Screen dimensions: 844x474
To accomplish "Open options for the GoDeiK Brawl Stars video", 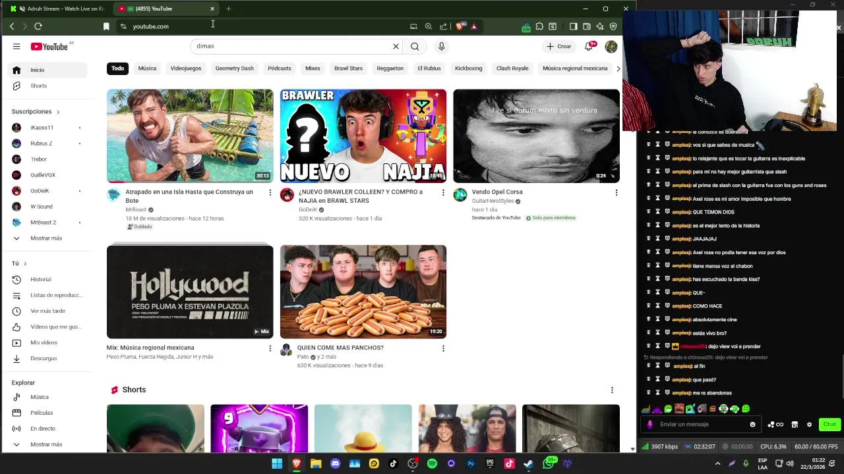I will pos(443,192).
